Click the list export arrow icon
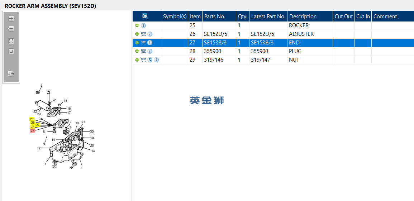 pyautogui.click(x=11, y=73)
